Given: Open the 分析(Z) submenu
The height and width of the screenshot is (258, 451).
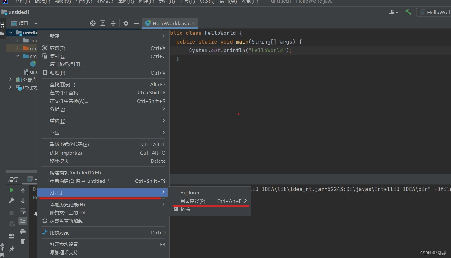Looking at the screenshot, I should click(103, 109).
